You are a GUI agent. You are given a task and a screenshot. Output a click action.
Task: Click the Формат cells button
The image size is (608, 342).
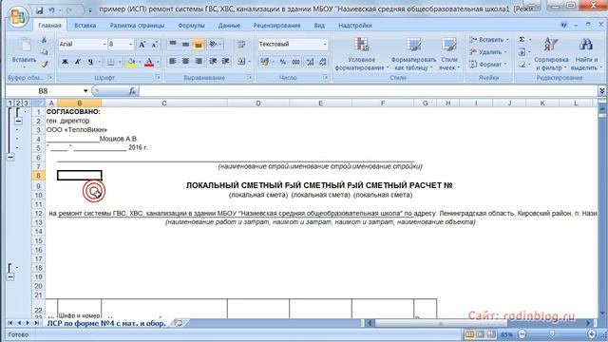pyautogui.click(x=487, y=65)
